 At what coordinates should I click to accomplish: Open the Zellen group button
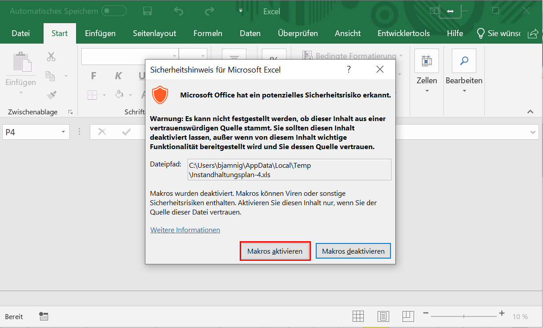pos(426,71)
